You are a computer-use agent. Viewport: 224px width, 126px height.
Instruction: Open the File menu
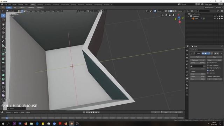click(6, 5)
